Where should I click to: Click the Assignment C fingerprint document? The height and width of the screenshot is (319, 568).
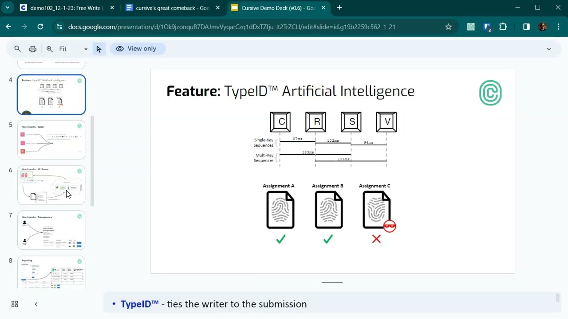pyautogui.click(x=377, y=210)
